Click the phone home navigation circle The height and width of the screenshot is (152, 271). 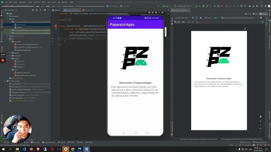pos(135,133)
